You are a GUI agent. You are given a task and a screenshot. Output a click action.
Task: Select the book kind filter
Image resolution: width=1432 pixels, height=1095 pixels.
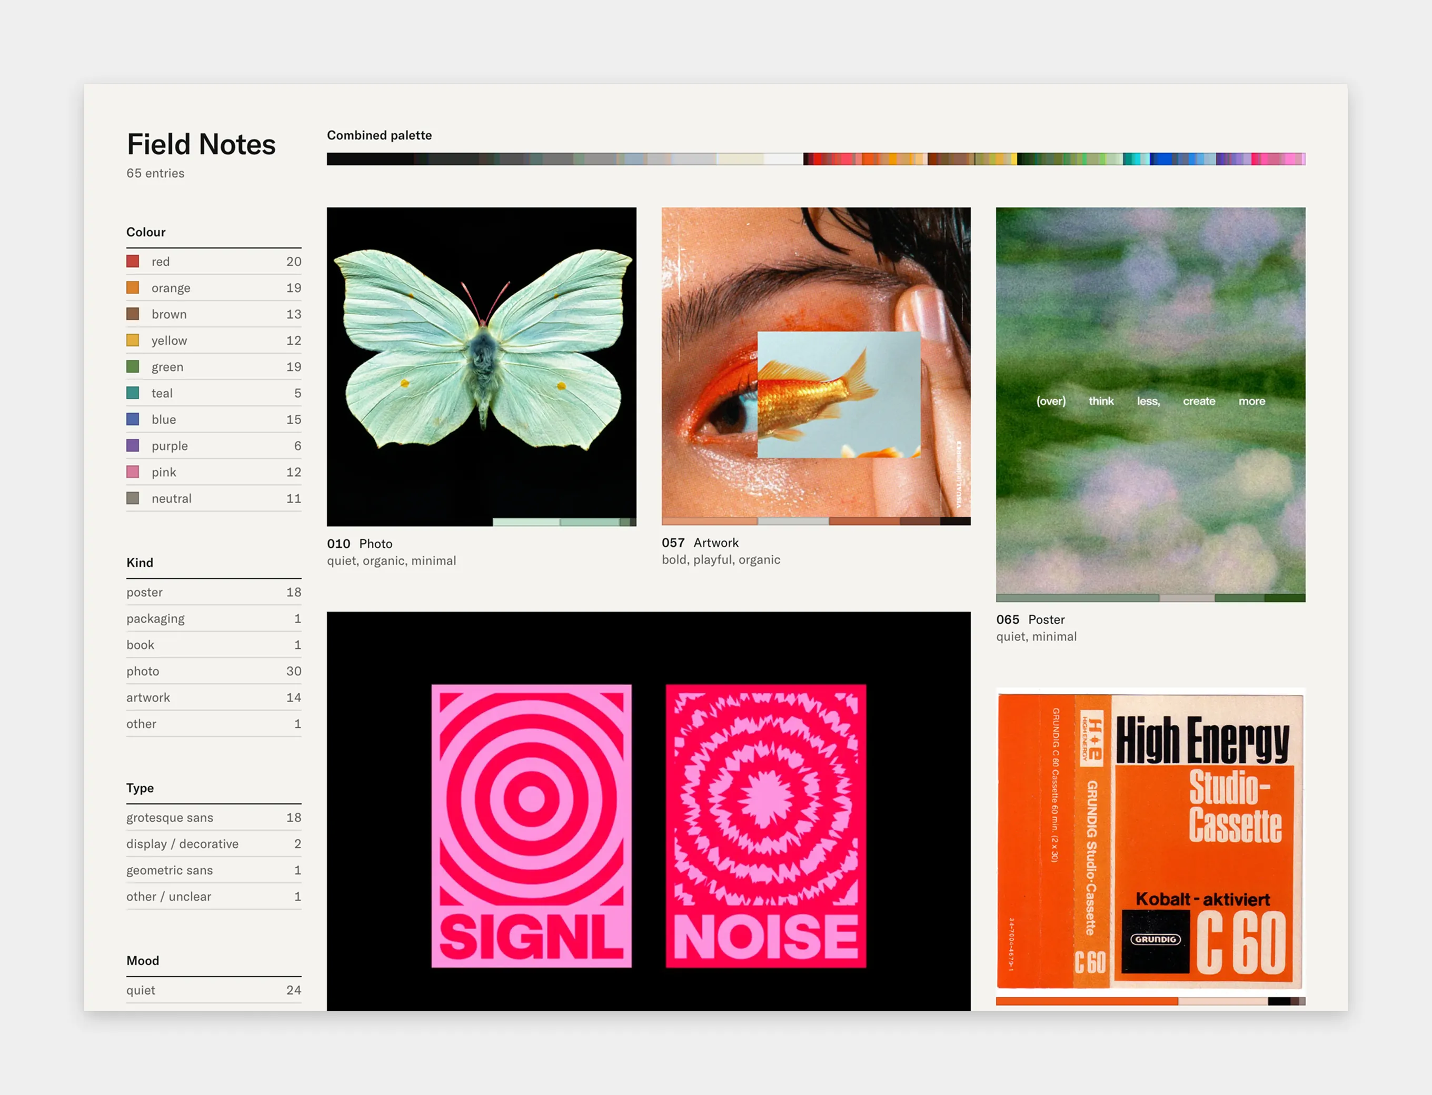pos(214,644)
